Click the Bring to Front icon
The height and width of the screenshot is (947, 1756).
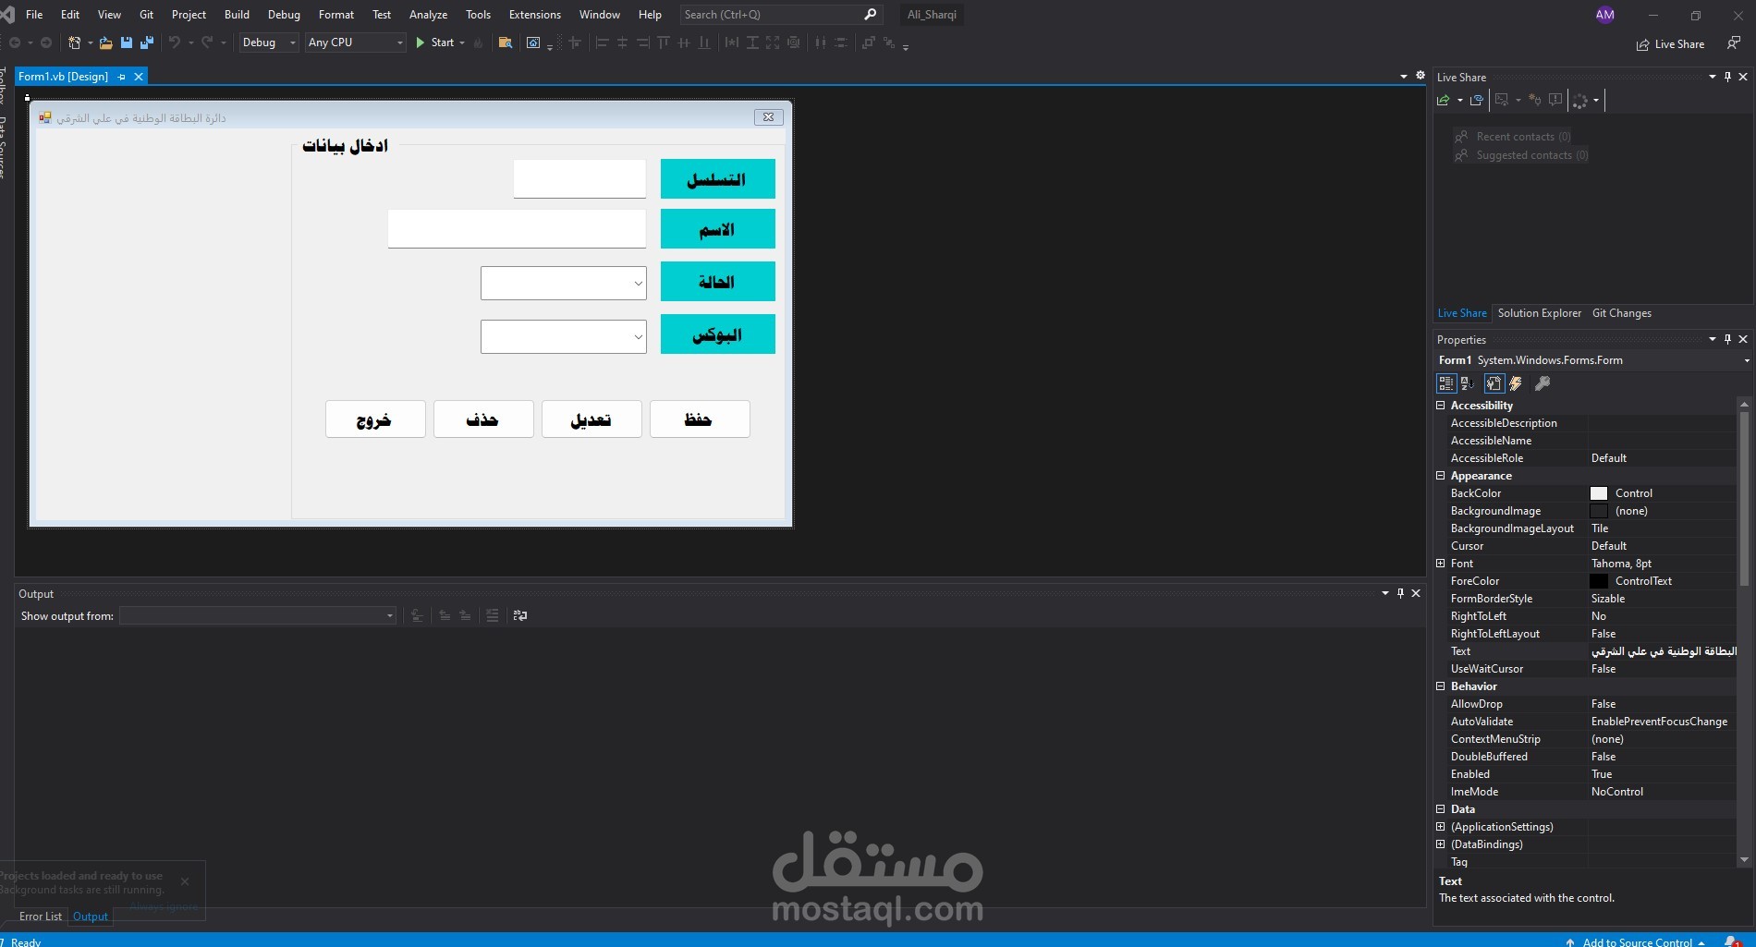pos(868,42)
